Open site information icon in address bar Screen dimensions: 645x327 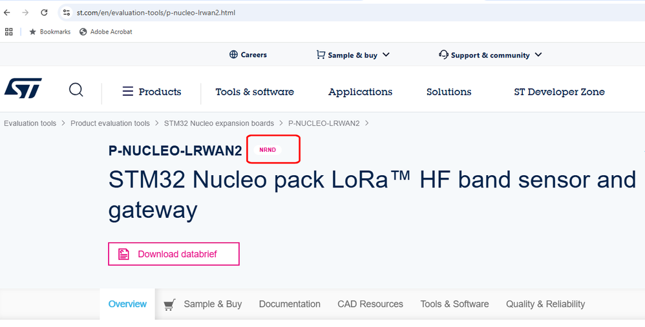tap(66, 13)
